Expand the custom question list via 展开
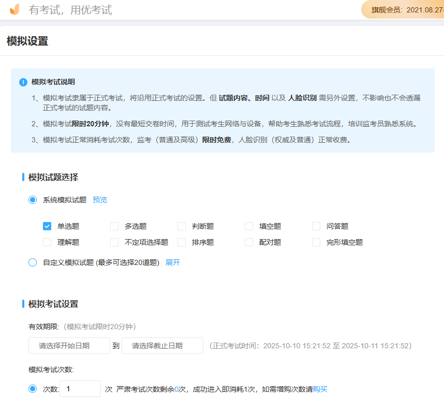444x399 pixels. click(x=172, y=263)
